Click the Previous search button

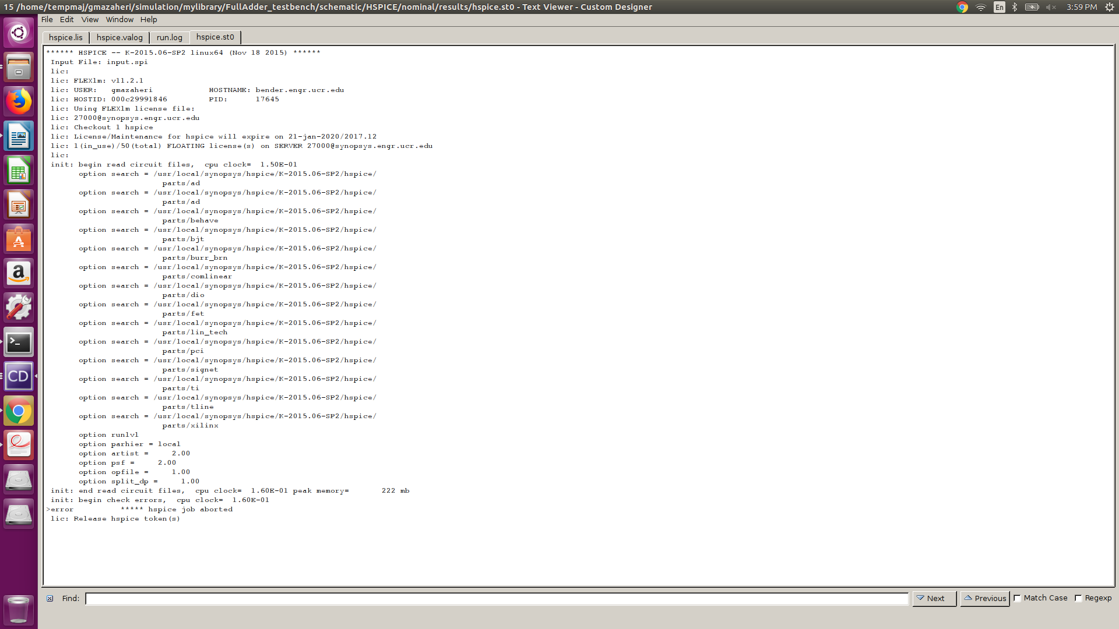tap(984, 598)
